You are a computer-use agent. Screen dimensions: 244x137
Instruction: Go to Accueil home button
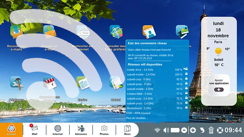[11, 130]
